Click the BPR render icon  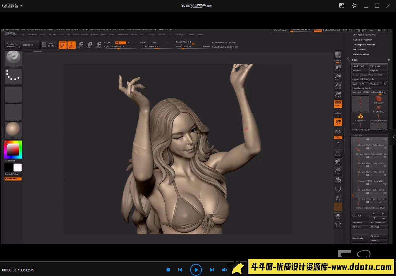point(338,55)
